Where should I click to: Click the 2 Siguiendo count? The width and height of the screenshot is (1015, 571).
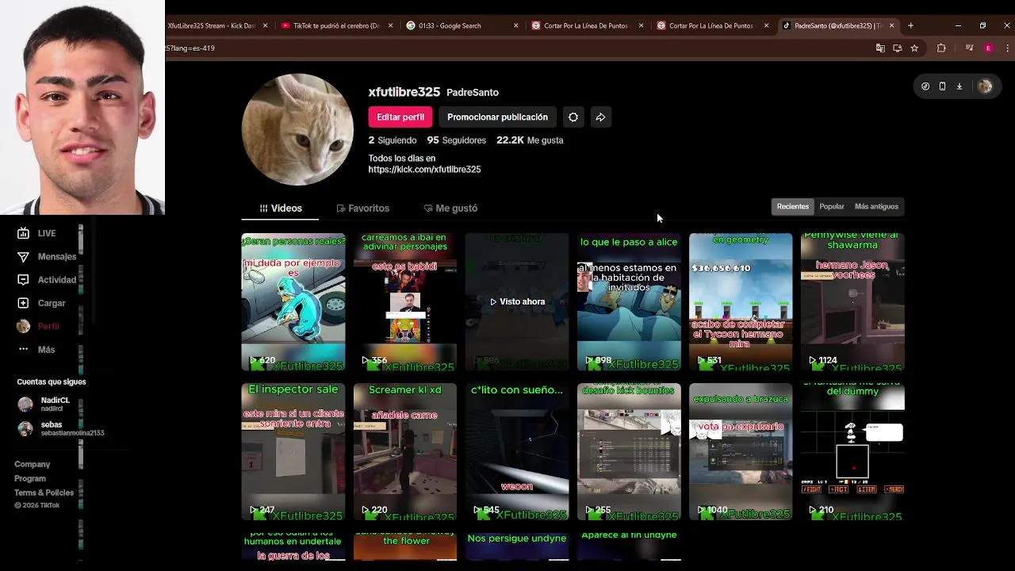[x=393, y=140]
